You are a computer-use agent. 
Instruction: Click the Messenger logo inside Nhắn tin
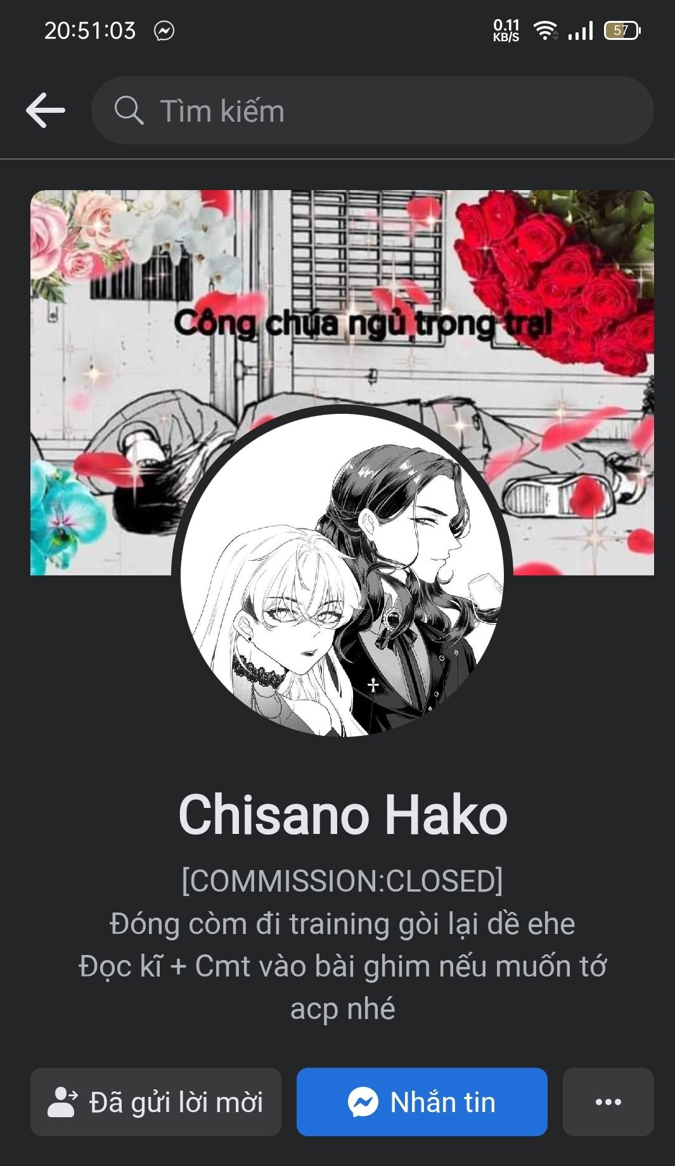pyautogui.click(x=363, y=1102)
